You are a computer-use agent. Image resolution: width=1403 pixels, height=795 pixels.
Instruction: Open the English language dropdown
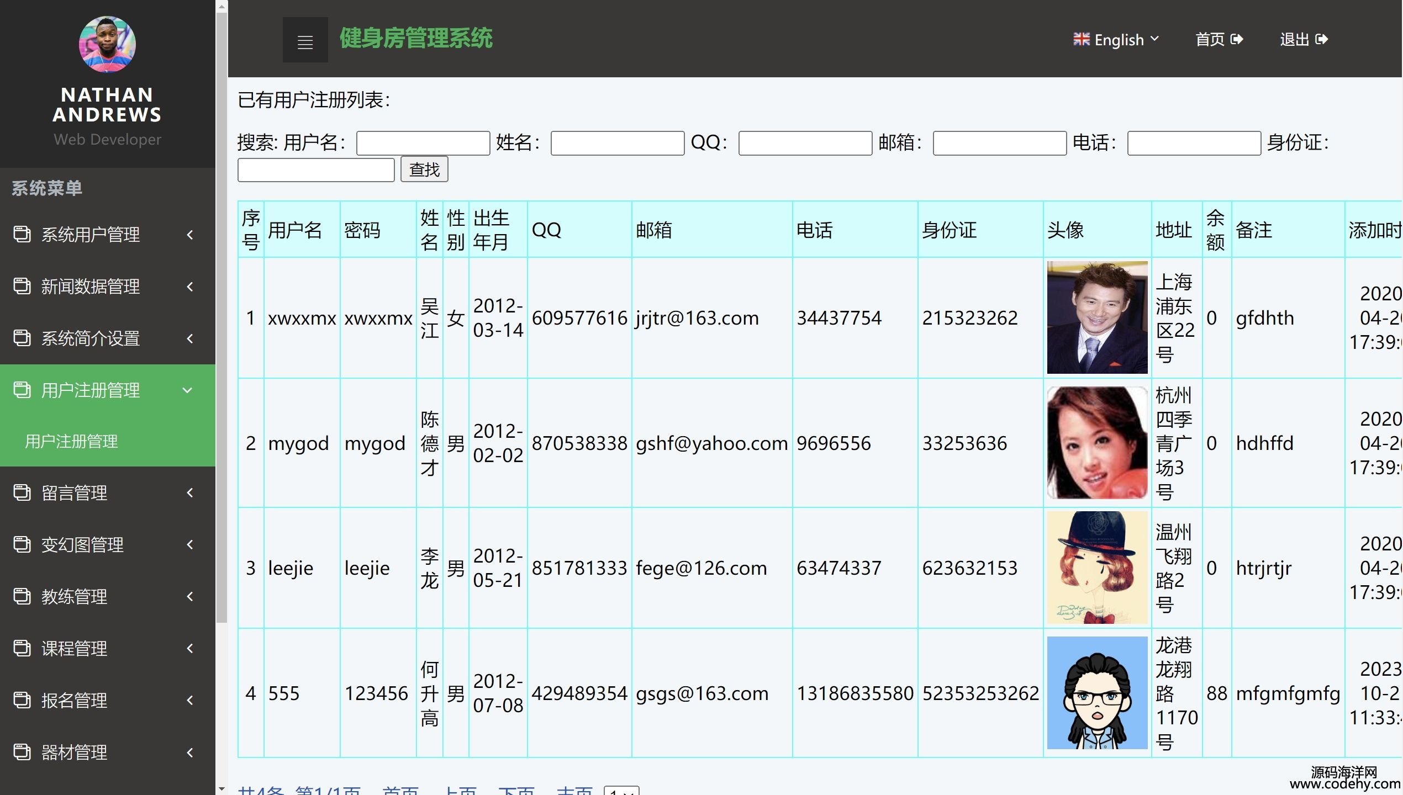1116,40
